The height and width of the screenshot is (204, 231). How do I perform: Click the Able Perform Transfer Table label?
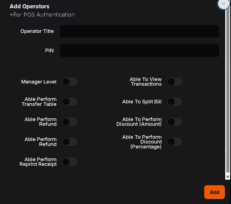coord(39,102)
